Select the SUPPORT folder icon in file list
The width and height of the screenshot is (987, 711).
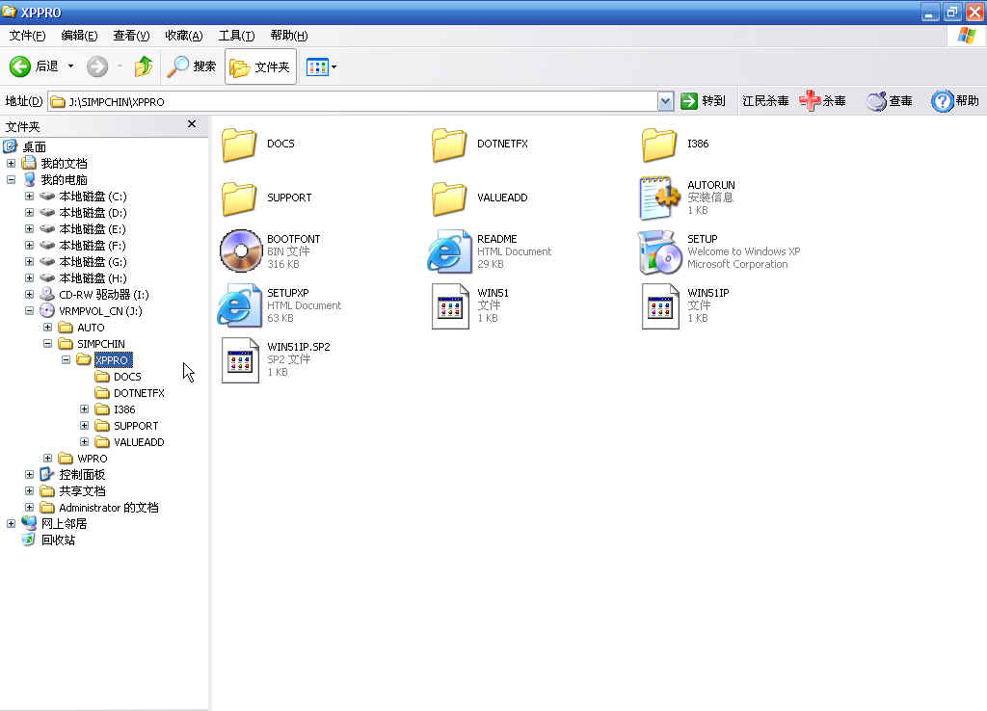239,198
